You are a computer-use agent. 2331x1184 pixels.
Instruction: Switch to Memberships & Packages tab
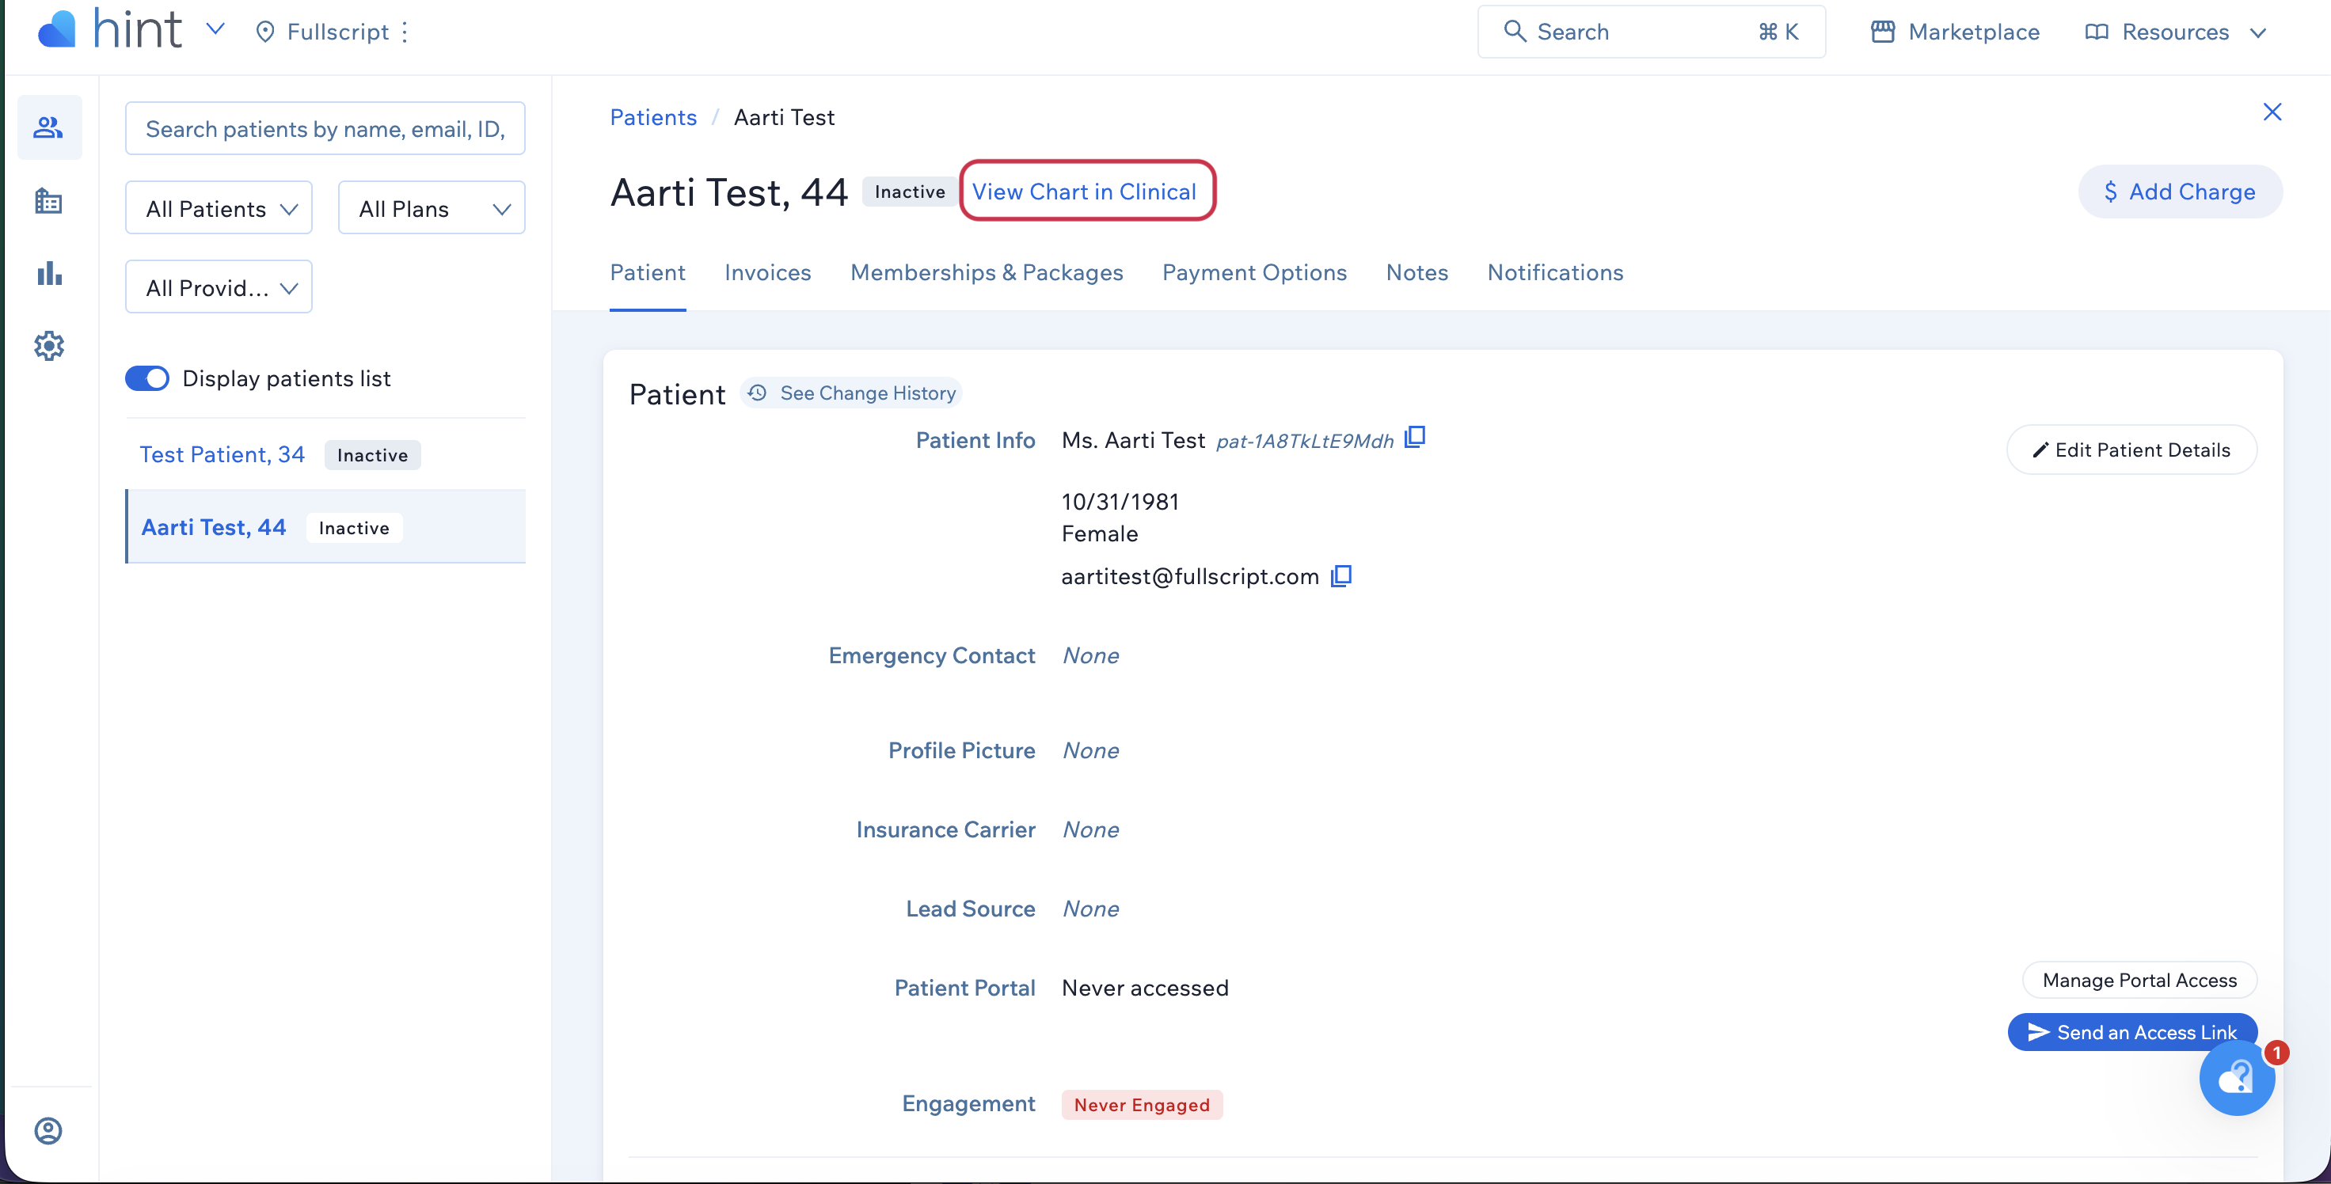pyautogui.click(x=987, y=272)
